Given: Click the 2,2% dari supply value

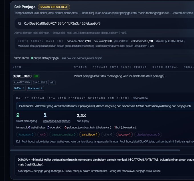Looking at the screenshot, I should pos(81,116).
